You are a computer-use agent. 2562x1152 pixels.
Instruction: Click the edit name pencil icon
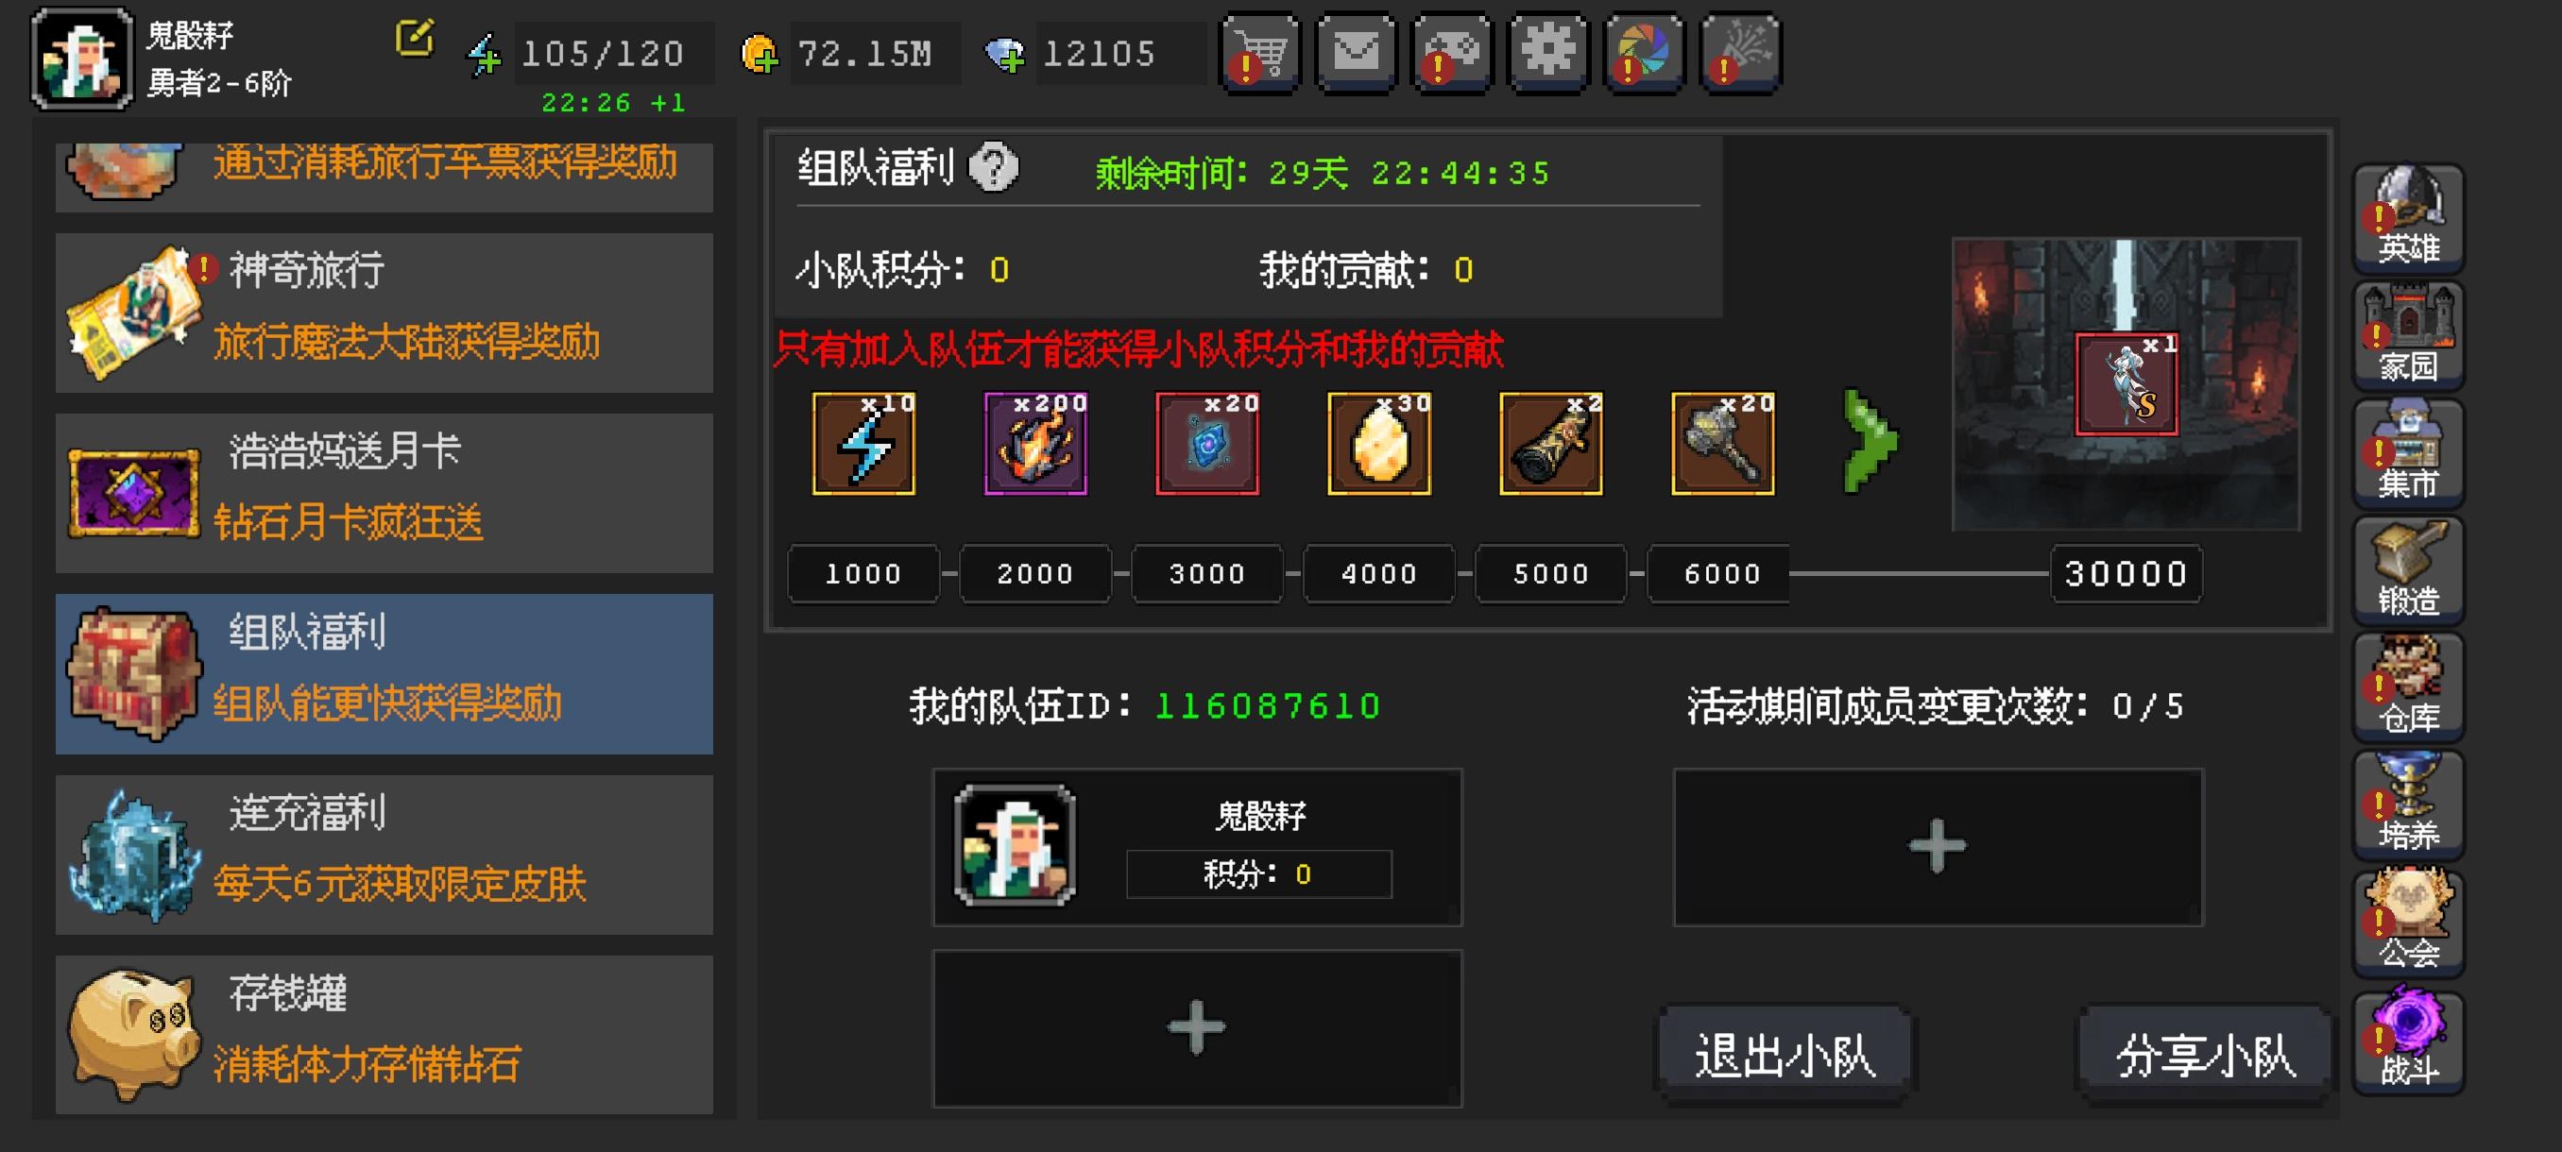tap(415, 39)
